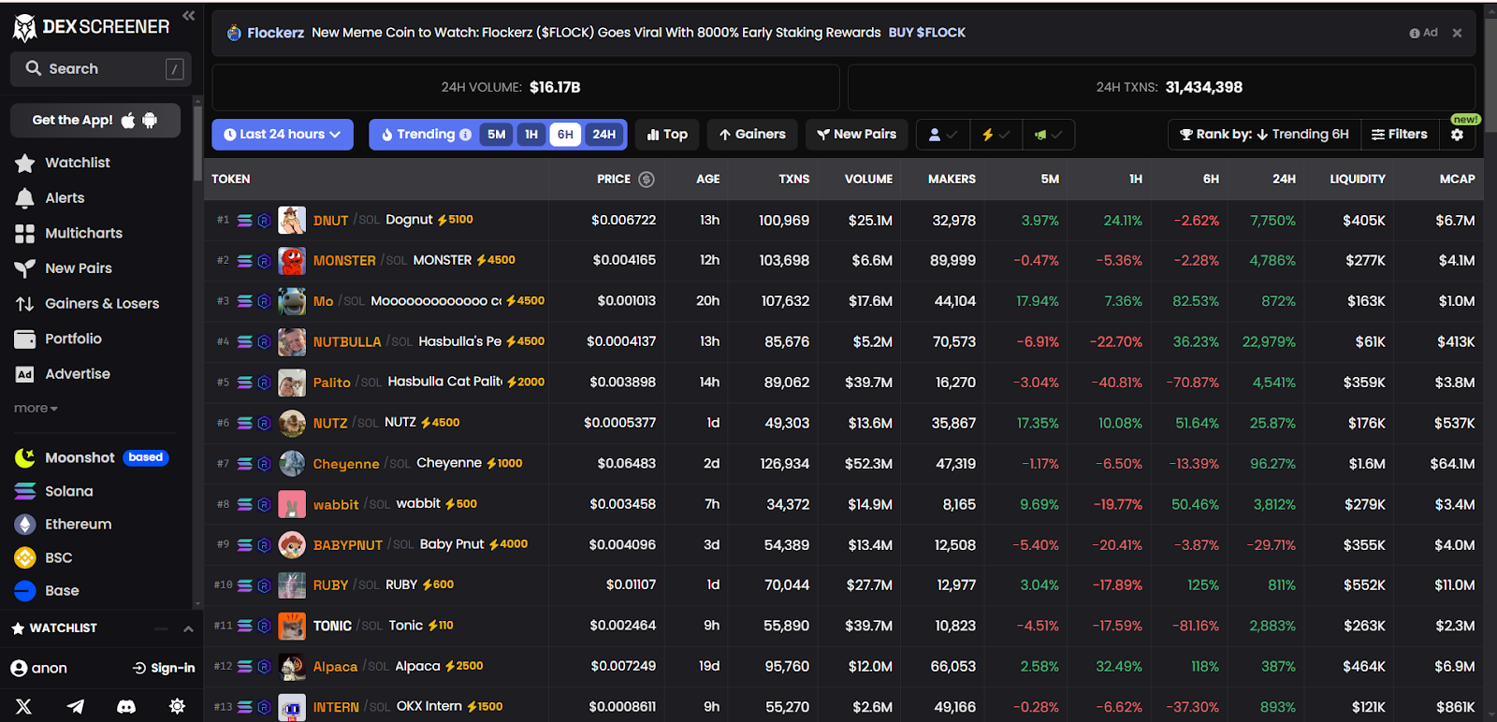Click the TONIC token avatar
This screenshot has height=722, width=1497.
pos(292,626)
